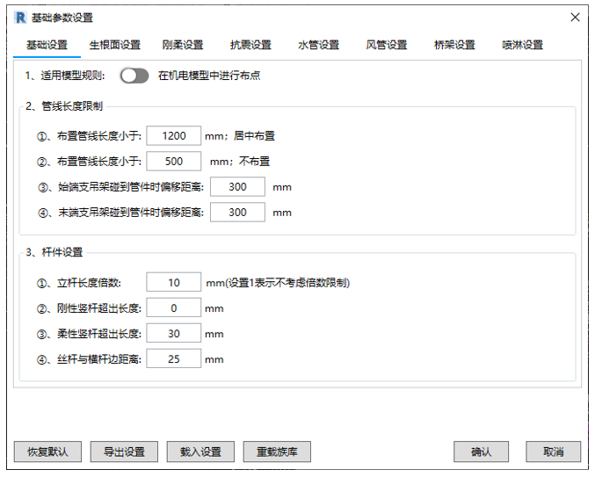Image resolution: width=595 pixels, height=477 pixels.
Task: Select the 刚性竖杆超出长度 input box
Action: click(x=174, y=308)
